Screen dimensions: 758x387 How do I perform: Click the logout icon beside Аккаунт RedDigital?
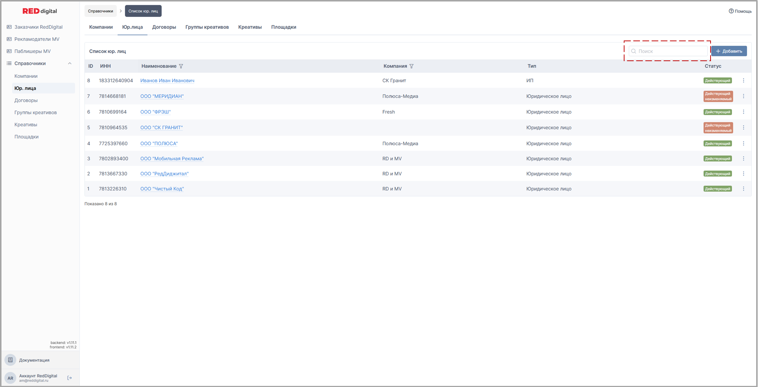click(x=70, y=378)
